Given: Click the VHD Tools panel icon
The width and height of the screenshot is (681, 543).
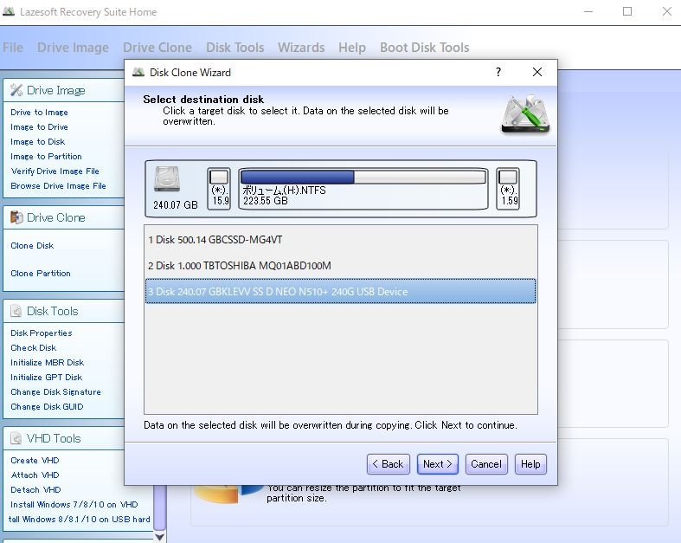Looking at the screenshot, I should (x=16, y=438).
